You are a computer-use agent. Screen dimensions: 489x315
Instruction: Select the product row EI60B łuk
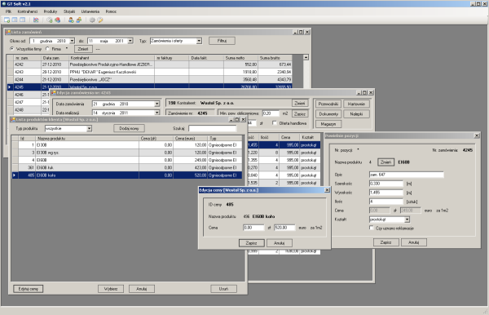coord(127,167)
